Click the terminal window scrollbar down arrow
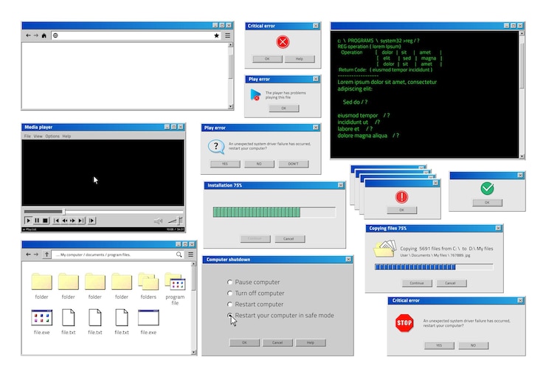This screenshot has width=546, height=377. [x=522, y=156]
